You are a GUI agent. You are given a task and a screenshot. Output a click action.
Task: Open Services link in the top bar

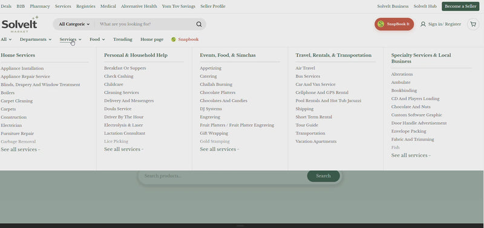click(63, 6)
